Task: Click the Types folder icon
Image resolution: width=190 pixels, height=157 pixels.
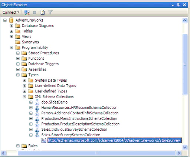Action: pyautogui.click(x=24, y=75)
